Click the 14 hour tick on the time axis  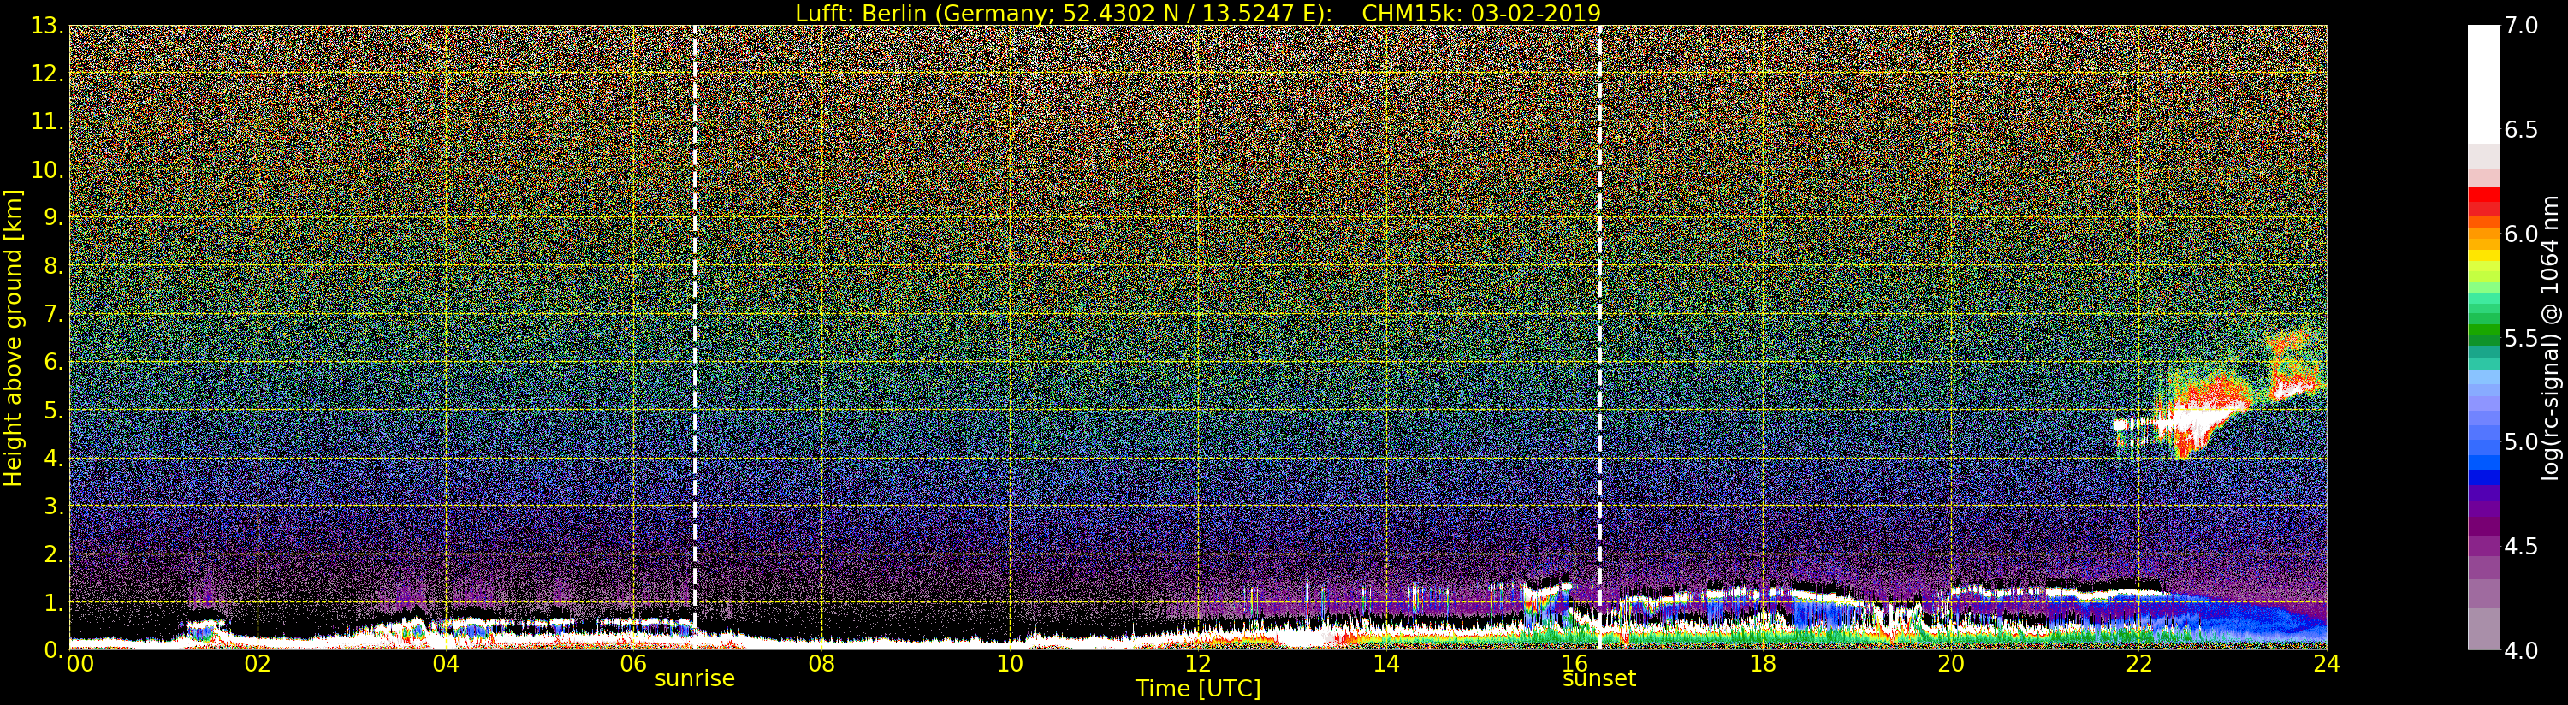pyautogui.click(x=1385, y=664)
